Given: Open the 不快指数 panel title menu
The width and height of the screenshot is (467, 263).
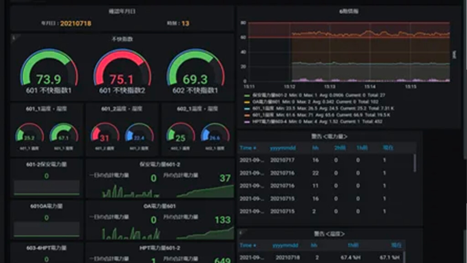Looking at the screenshot, I should pos(122,39).
